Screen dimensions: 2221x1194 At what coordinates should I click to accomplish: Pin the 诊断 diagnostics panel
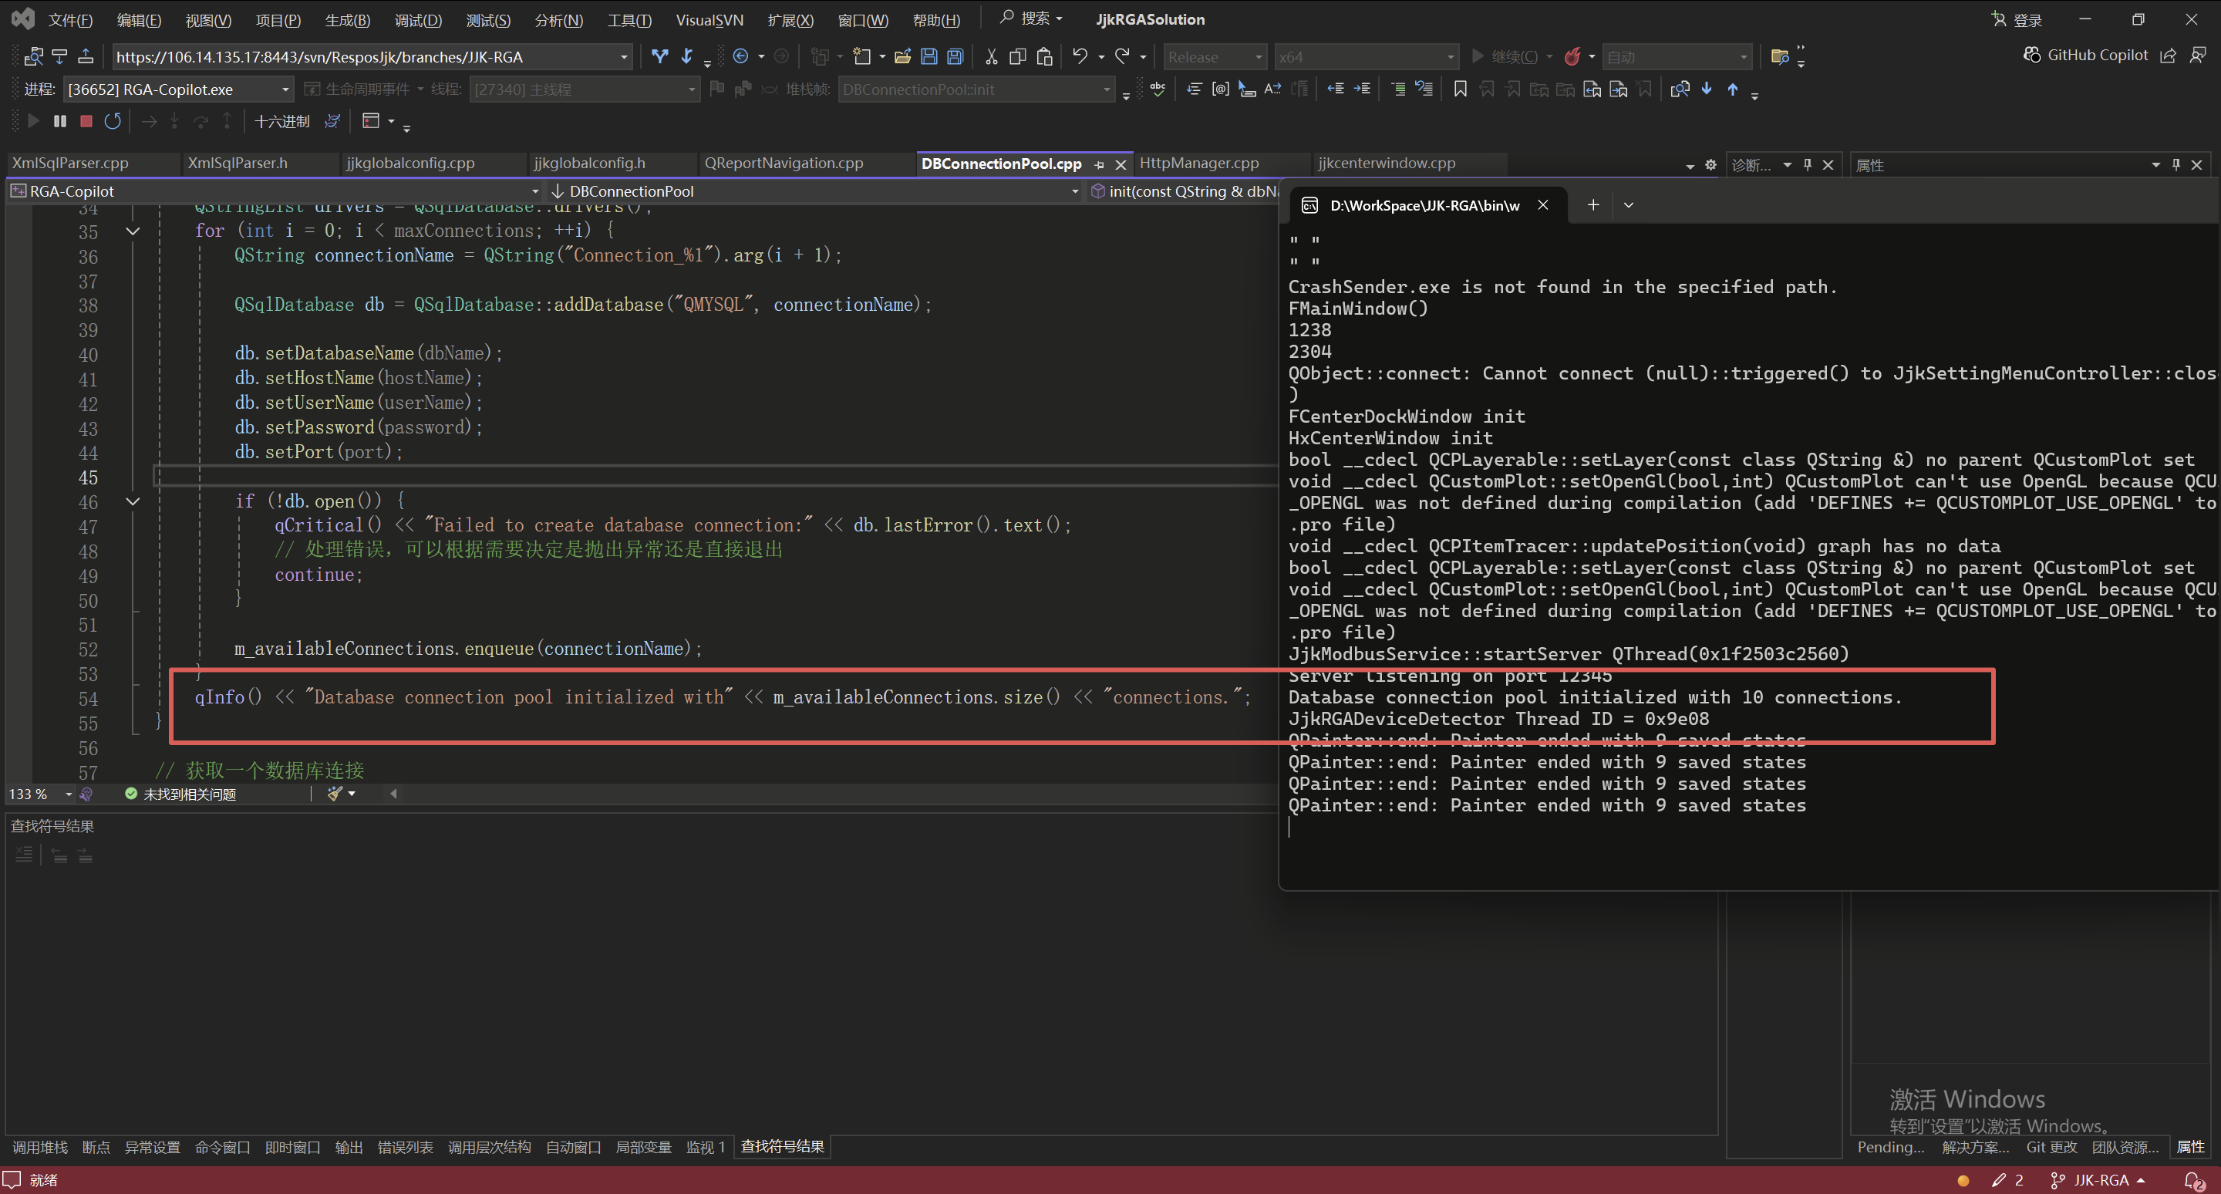point(1808,164)
